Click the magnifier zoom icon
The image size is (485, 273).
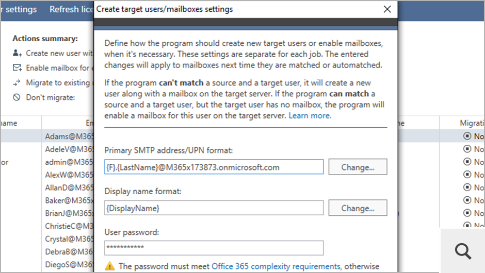click(x=463, y=251)
